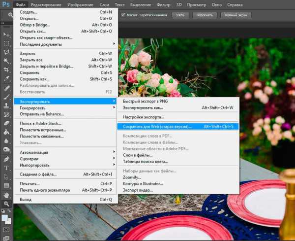This screenshot has height=241, width=295.
Task: Choose Закрыть все
Action: [65, 60]
